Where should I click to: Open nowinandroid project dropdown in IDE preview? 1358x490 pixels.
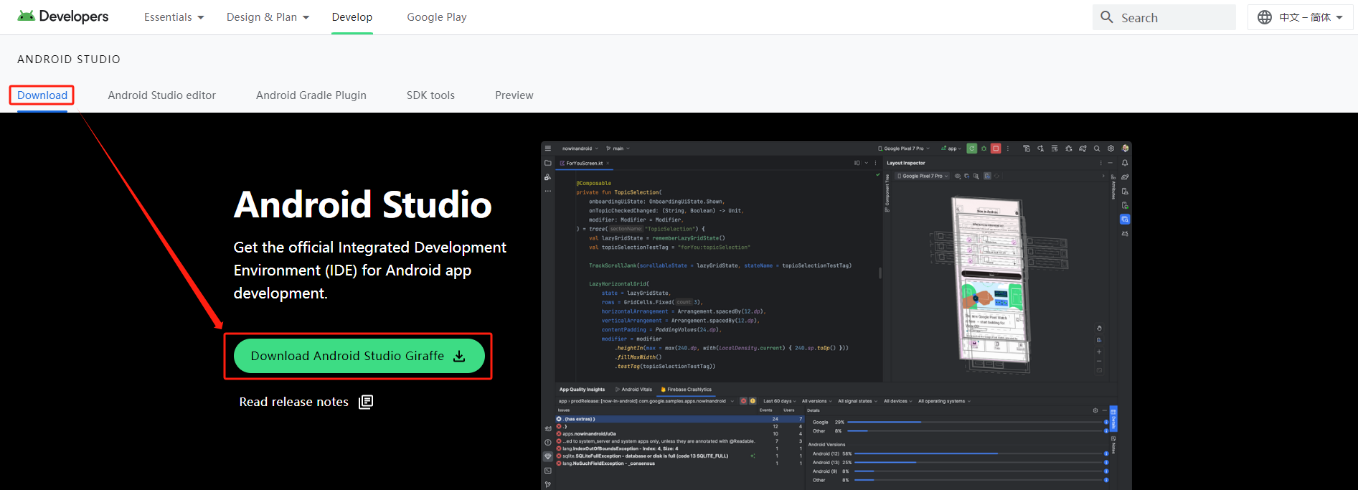580,149
